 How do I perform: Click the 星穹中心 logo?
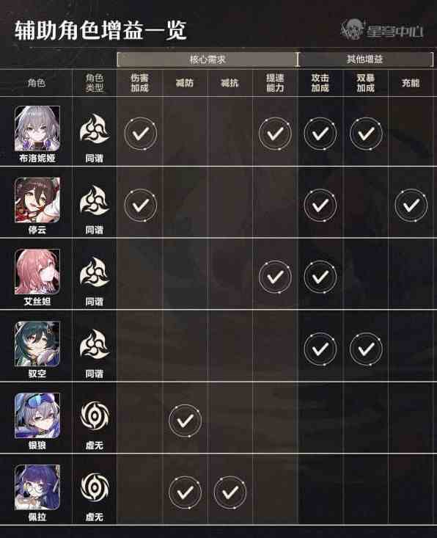pos(382,29)
